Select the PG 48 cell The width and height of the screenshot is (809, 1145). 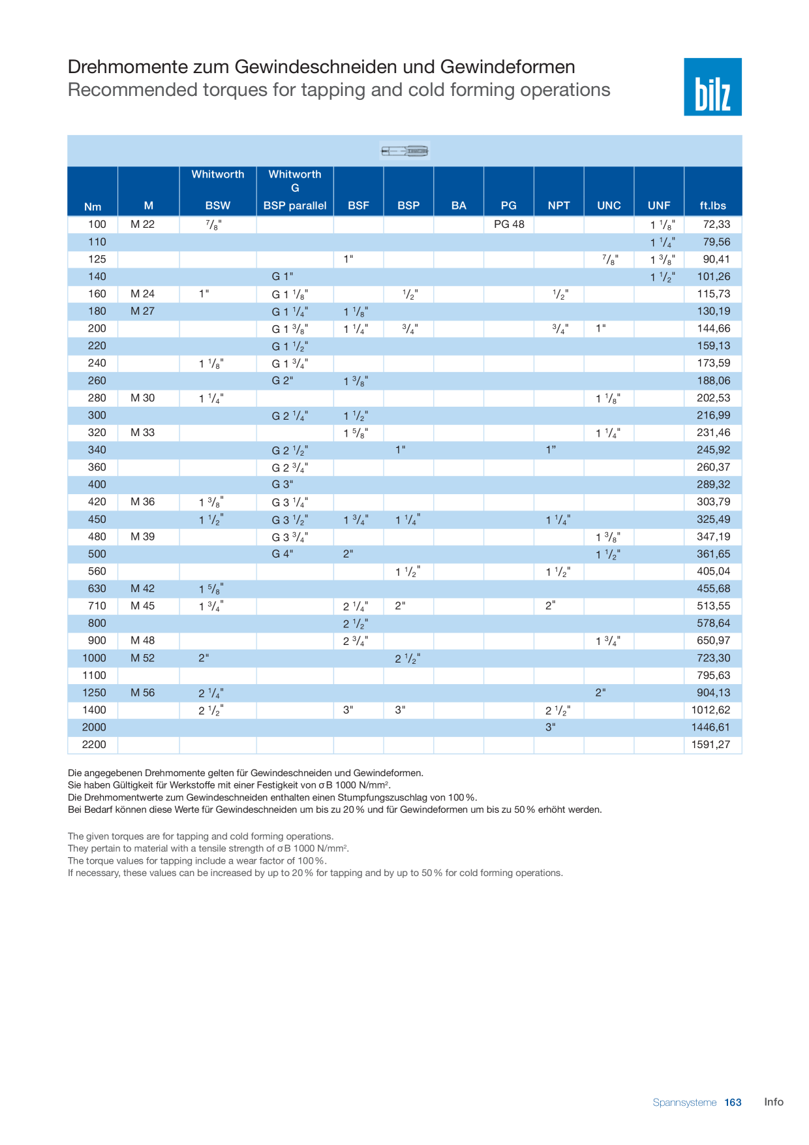(509, 224)
